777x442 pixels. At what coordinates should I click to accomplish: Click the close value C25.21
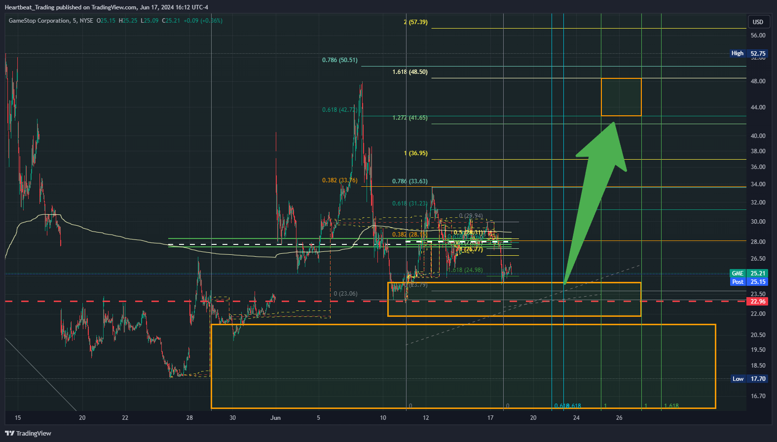171,21
